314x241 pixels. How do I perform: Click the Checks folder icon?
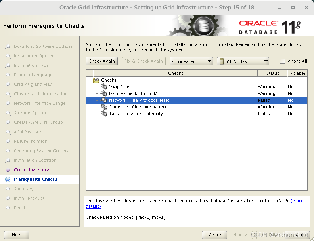coord(96,80)
